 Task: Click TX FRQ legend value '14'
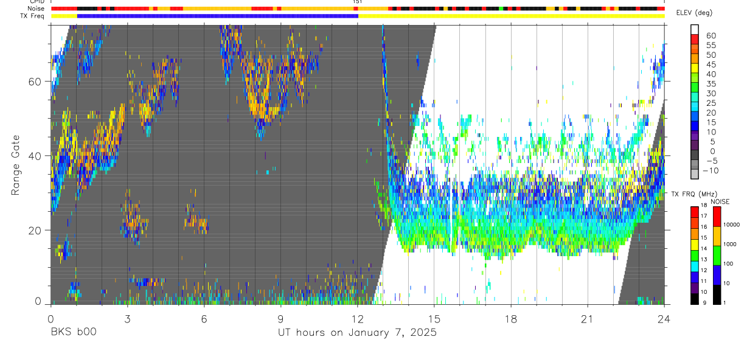[x=704, y=248]
